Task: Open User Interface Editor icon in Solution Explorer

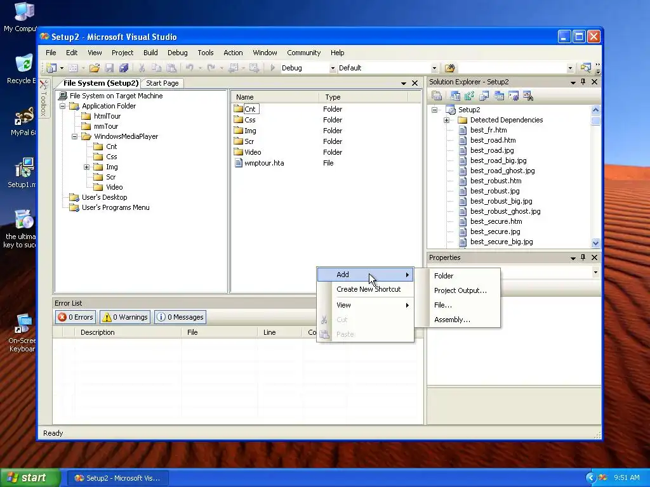Action: point(499,96)
